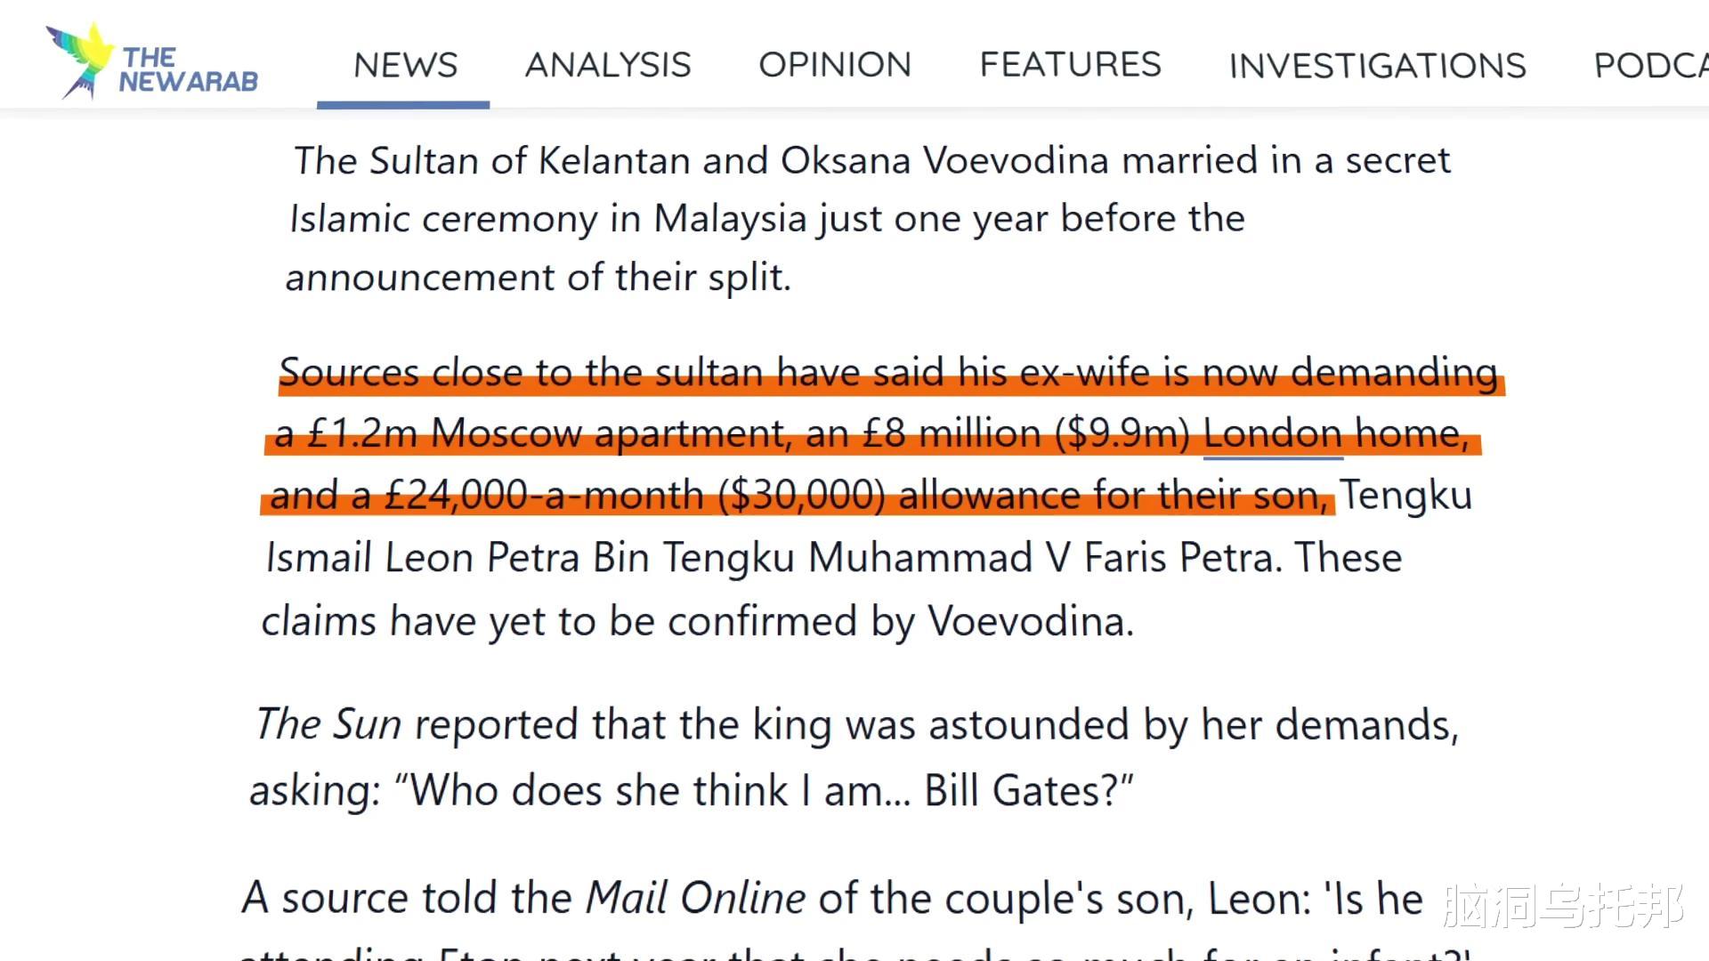Go to the OPINION section
The height and width of the screenshot is (961, 1709).
(835, 65)
